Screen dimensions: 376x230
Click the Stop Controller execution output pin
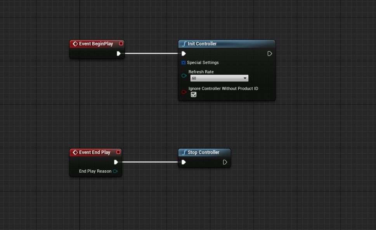coord(225,162)
